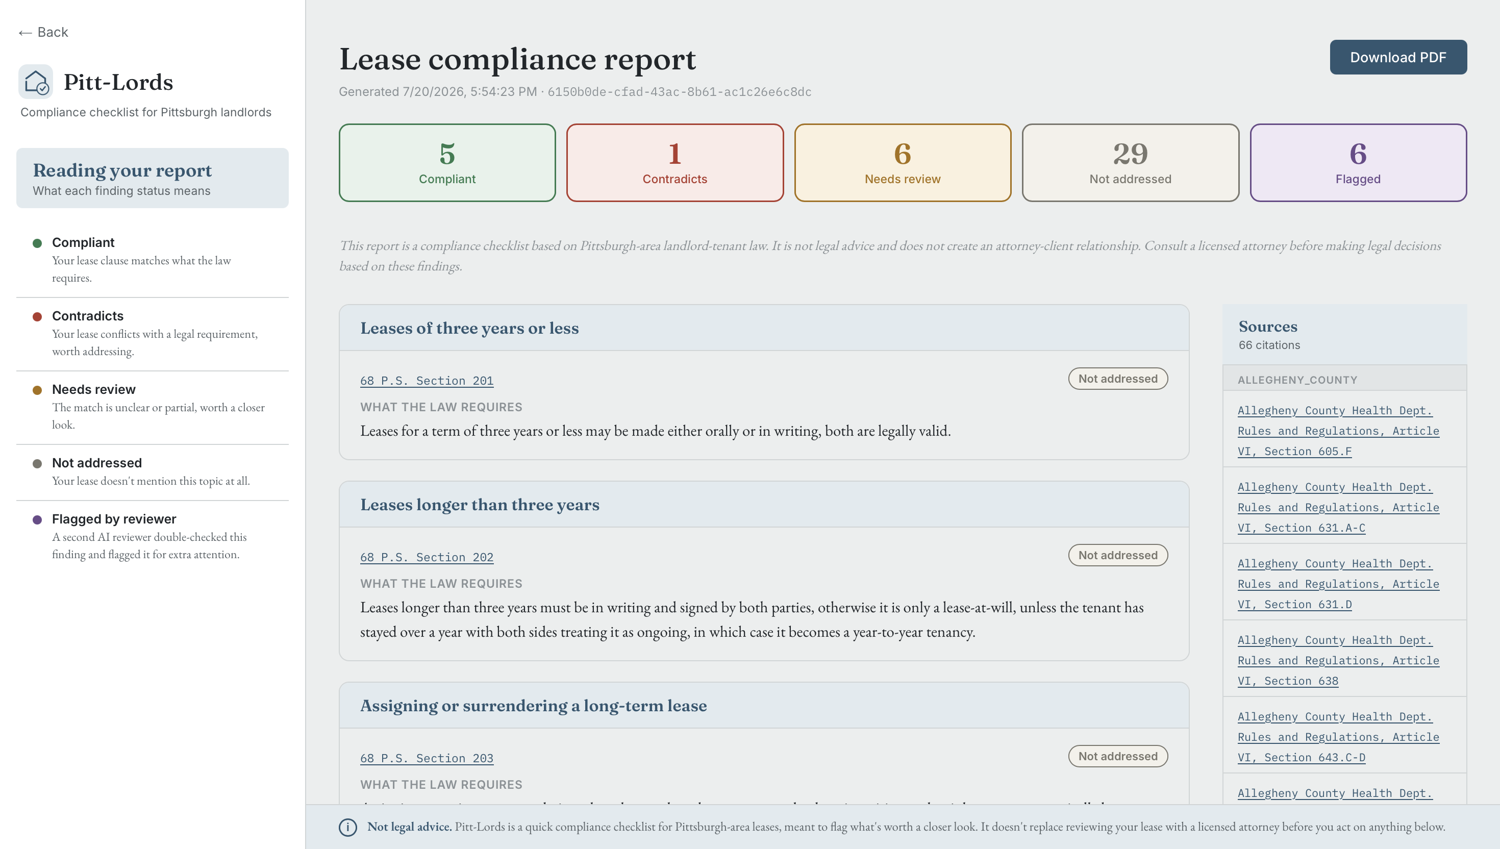Open Allegheny County Section 631.A-C source link

[1338, 507]
